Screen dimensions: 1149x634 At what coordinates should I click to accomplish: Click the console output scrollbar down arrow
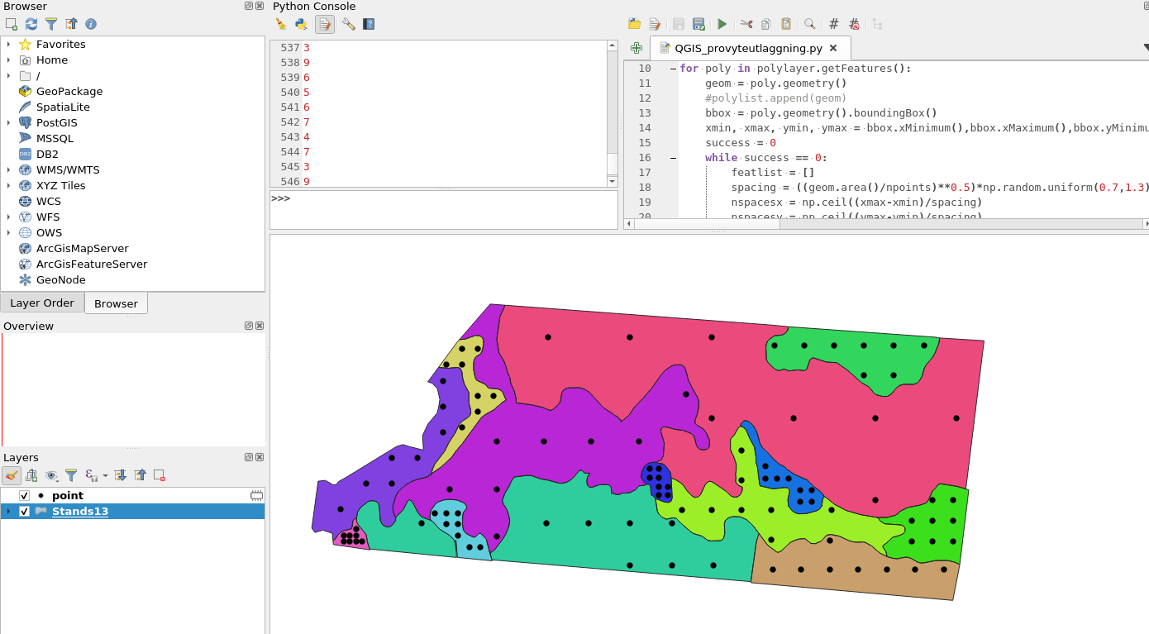[x=613, y=182]
